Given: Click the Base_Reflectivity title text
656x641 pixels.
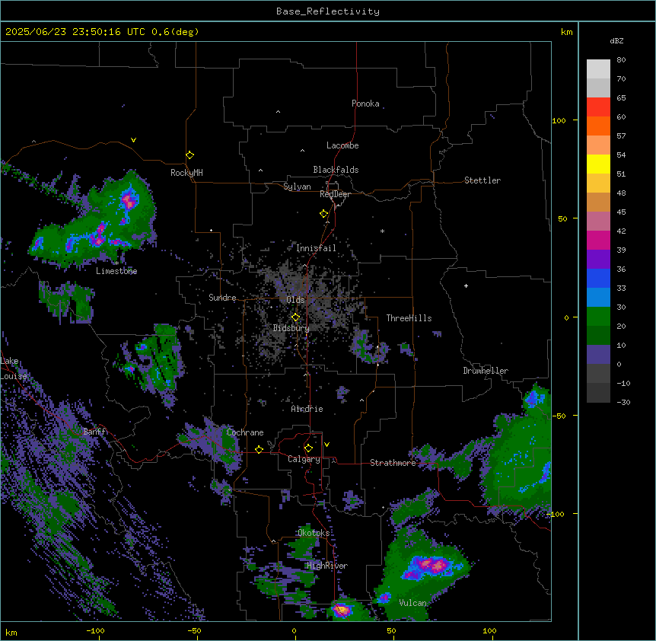Looking at the screenshot, I should (x=328, y=11).
